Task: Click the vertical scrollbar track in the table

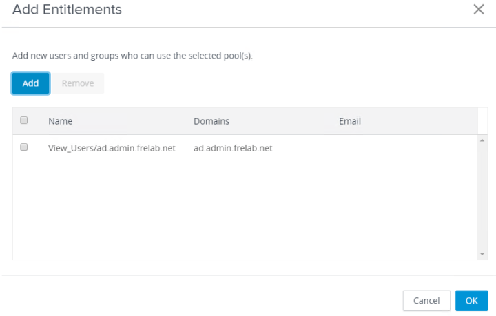Action: tap(482, 200)
